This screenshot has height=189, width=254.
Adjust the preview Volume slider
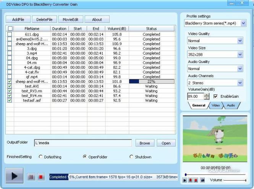(x=235, y=180)
